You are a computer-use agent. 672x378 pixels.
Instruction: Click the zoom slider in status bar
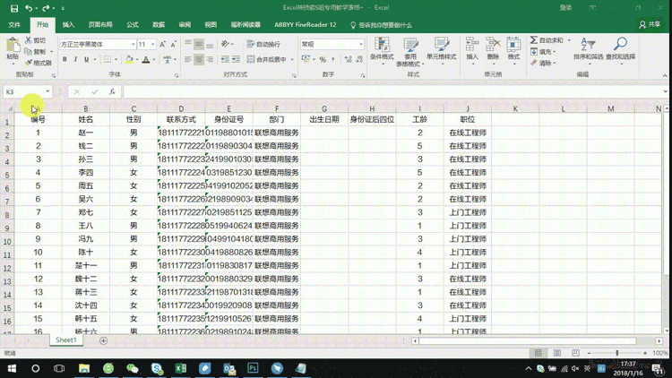pos(616,353)
